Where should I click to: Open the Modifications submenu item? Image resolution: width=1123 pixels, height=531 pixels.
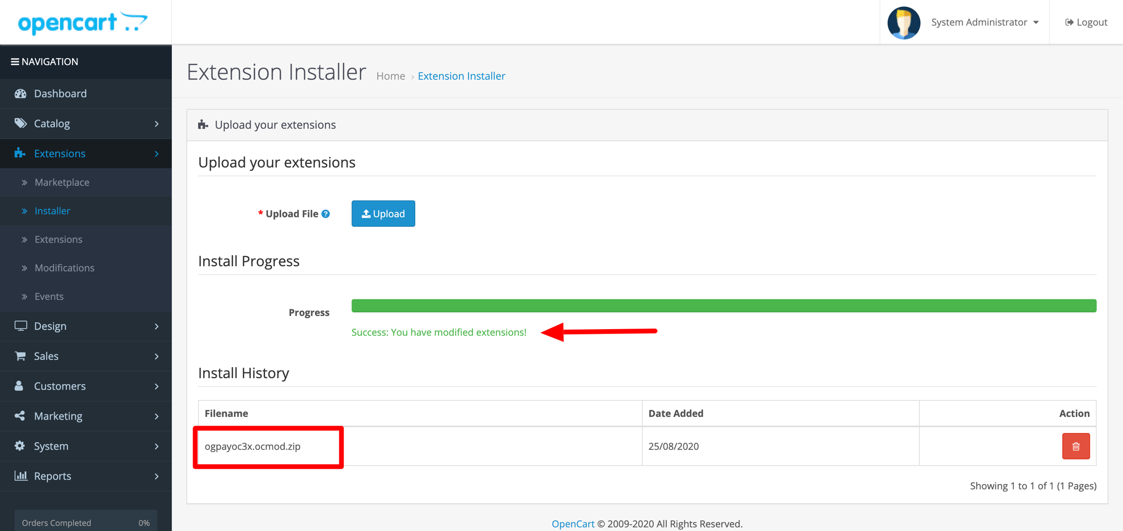(x=64, y=268)
